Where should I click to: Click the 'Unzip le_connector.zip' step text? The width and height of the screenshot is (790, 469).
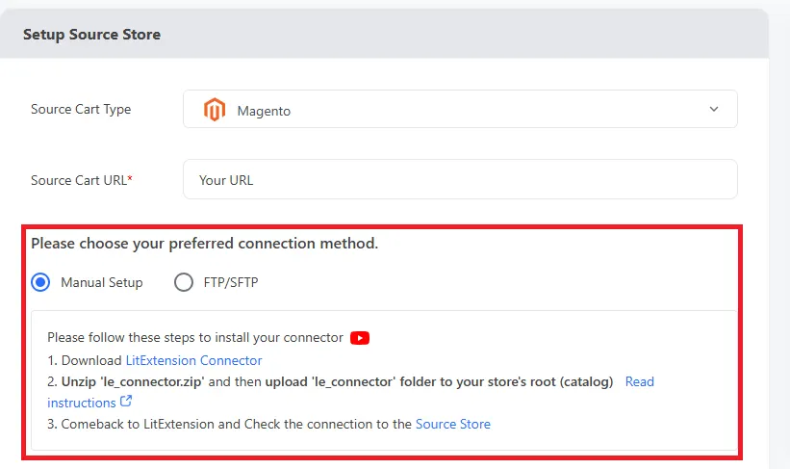coord(330,381)
